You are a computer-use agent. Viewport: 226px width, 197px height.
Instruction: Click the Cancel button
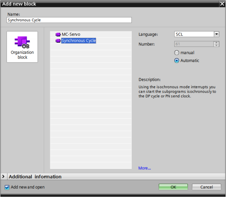(207, 187)
